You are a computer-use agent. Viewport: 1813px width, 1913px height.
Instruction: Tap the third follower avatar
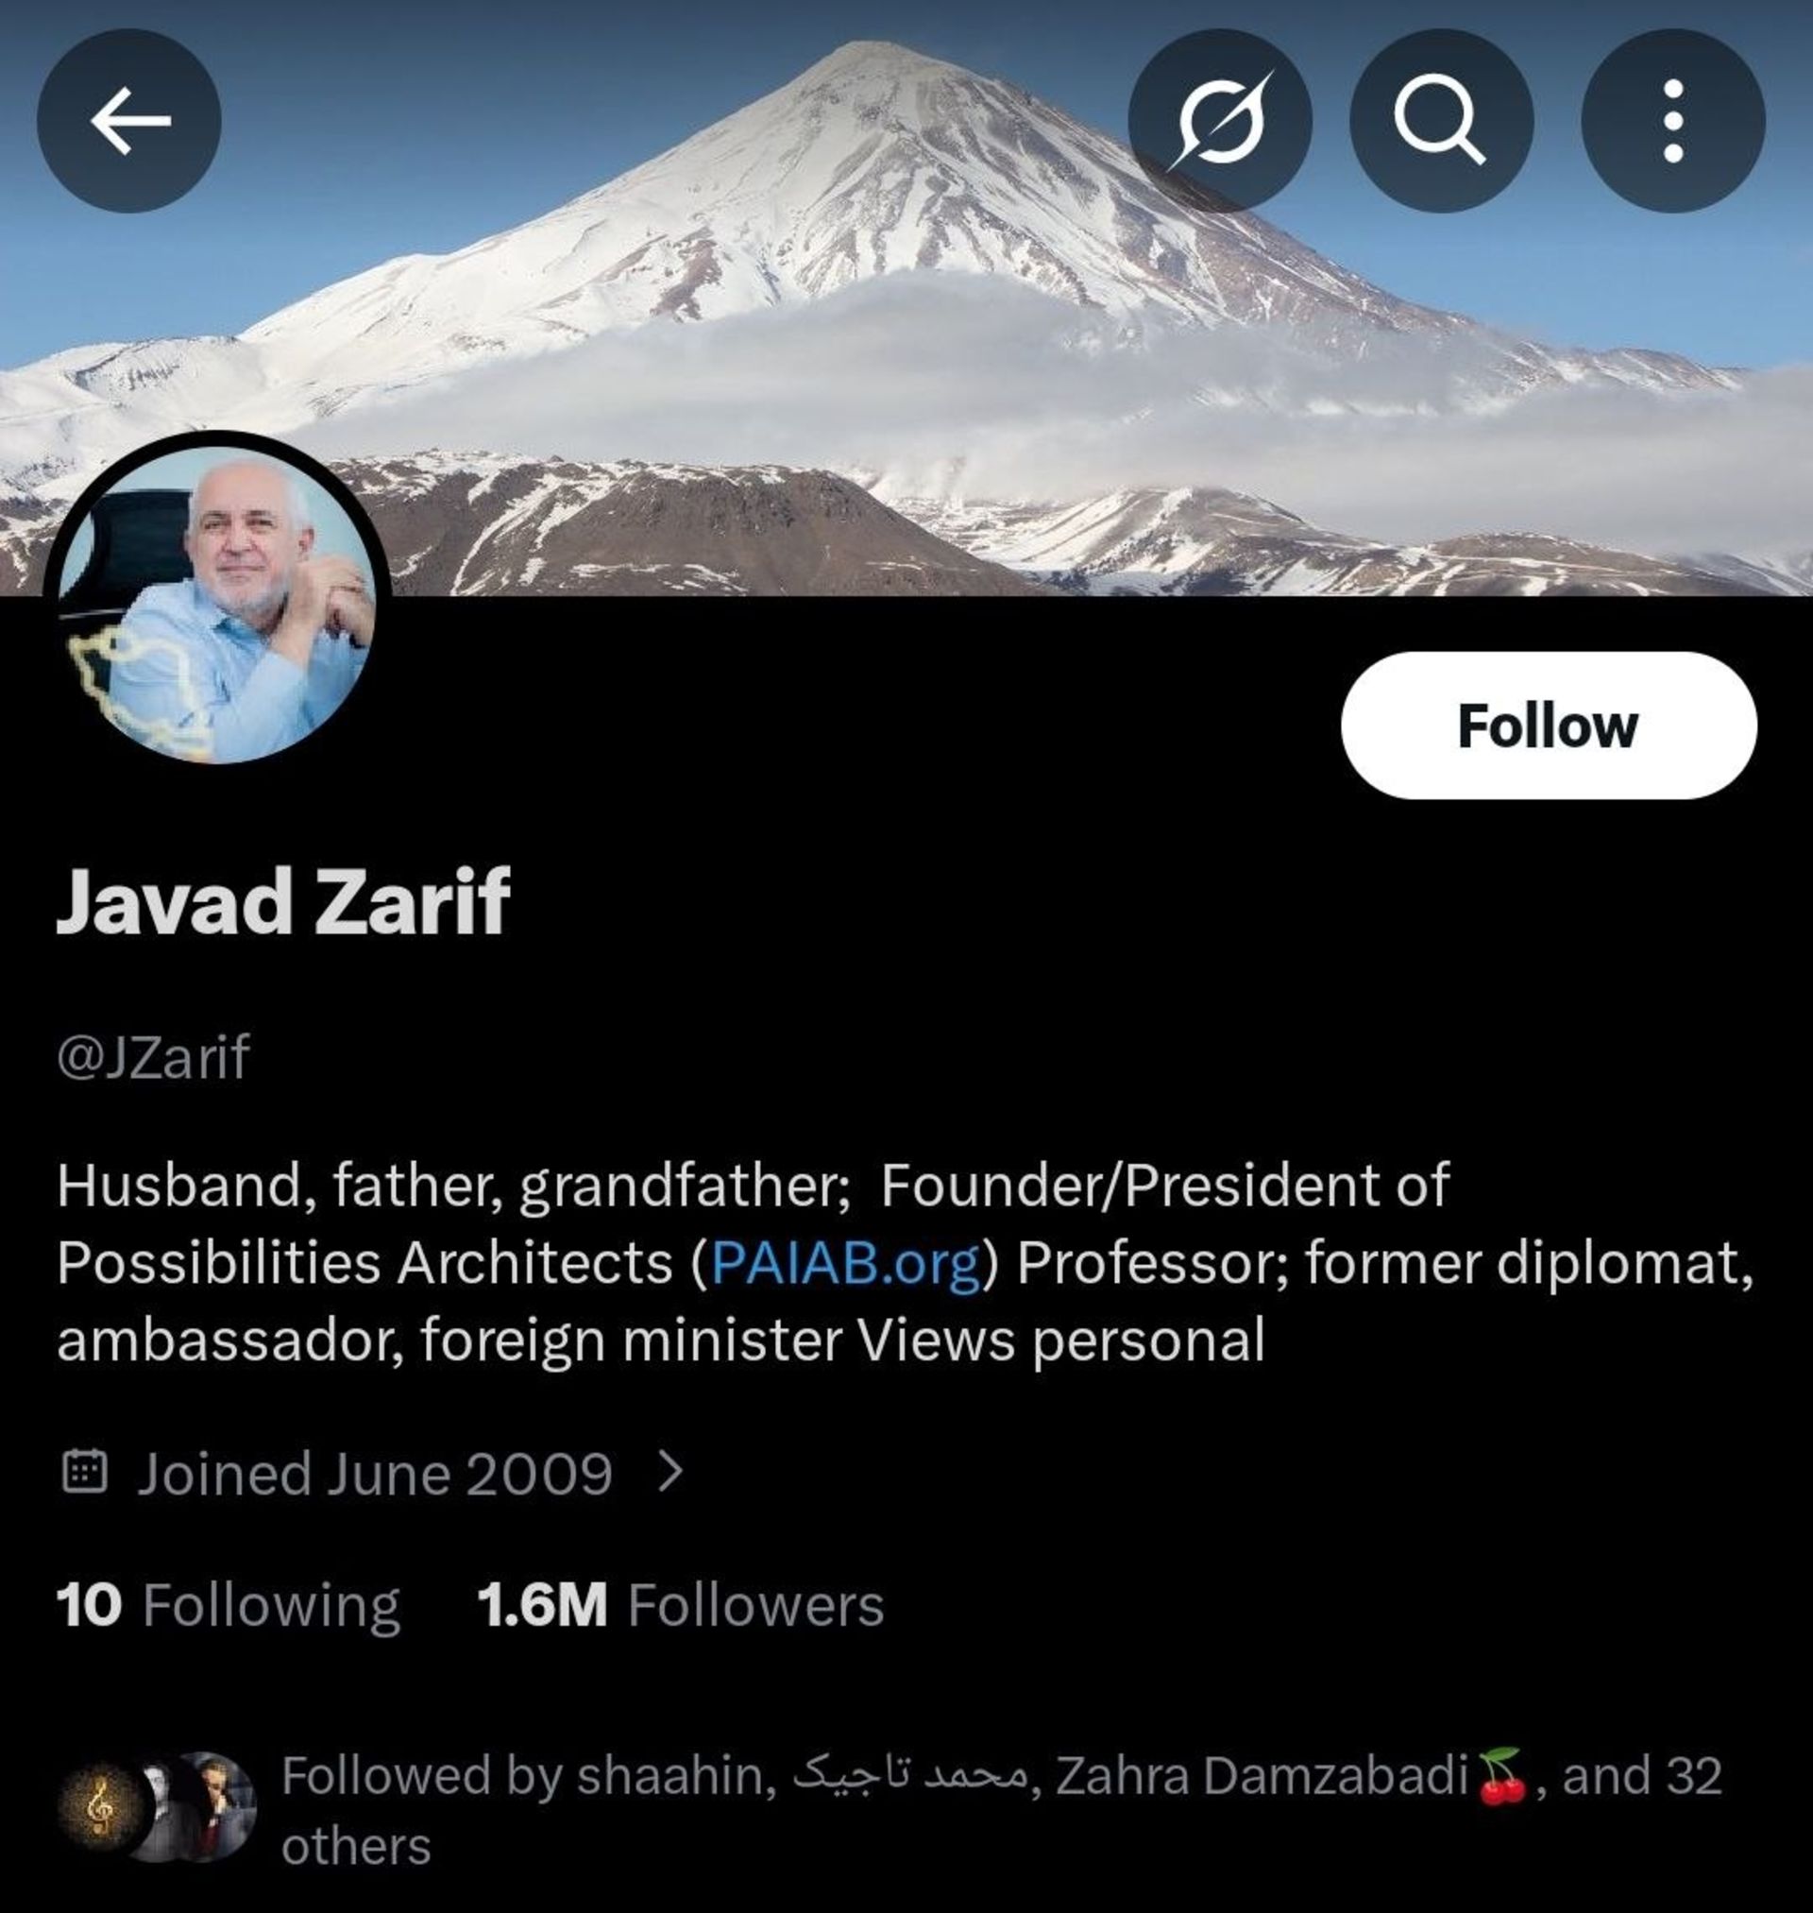218,1806
